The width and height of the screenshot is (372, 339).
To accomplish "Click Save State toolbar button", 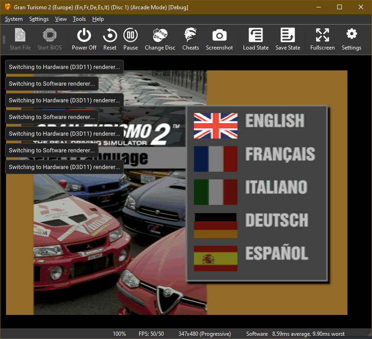I will (288, 39).
